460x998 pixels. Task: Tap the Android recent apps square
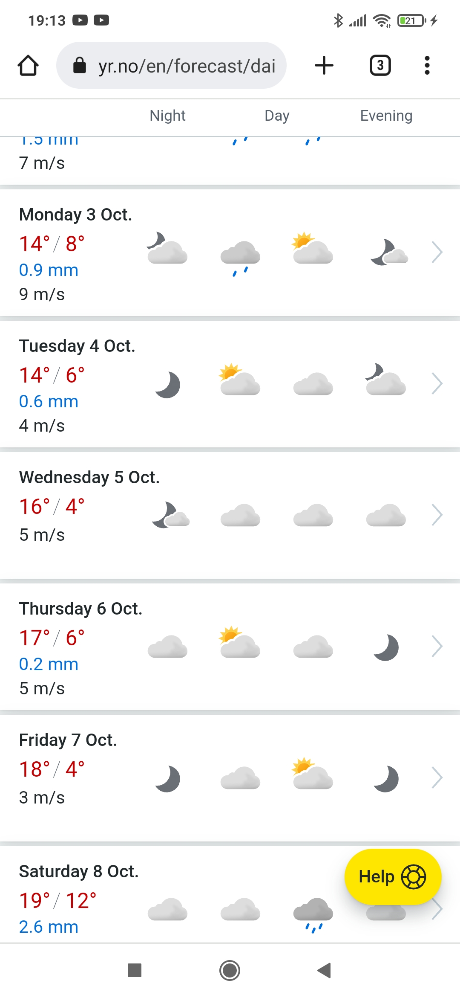pyautogui.click(x=135, y=970)
